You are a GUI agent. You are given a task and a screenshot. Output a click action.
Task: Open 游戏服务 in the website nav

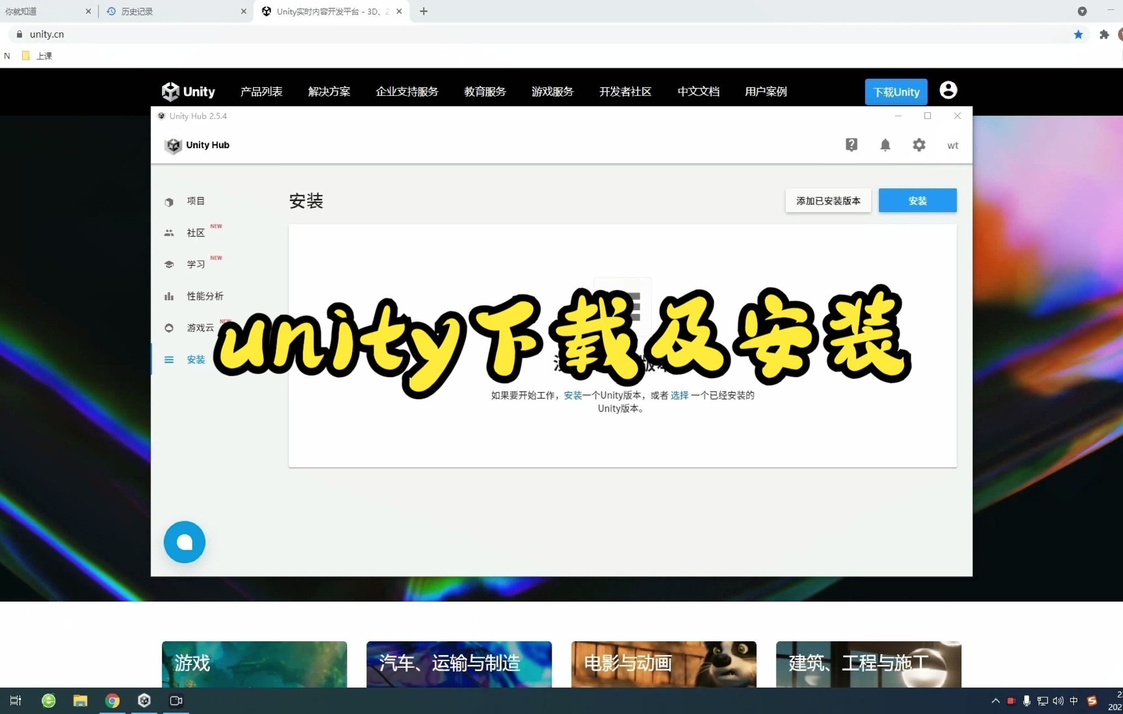coord(553,91)
